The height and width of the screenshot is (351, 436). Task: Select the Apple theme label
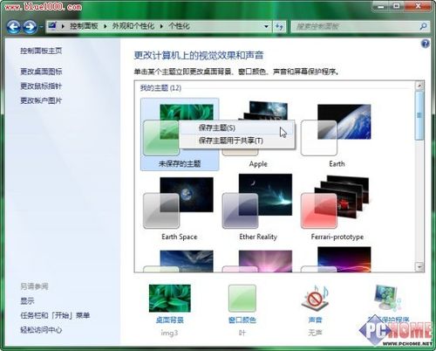point(258,164)
